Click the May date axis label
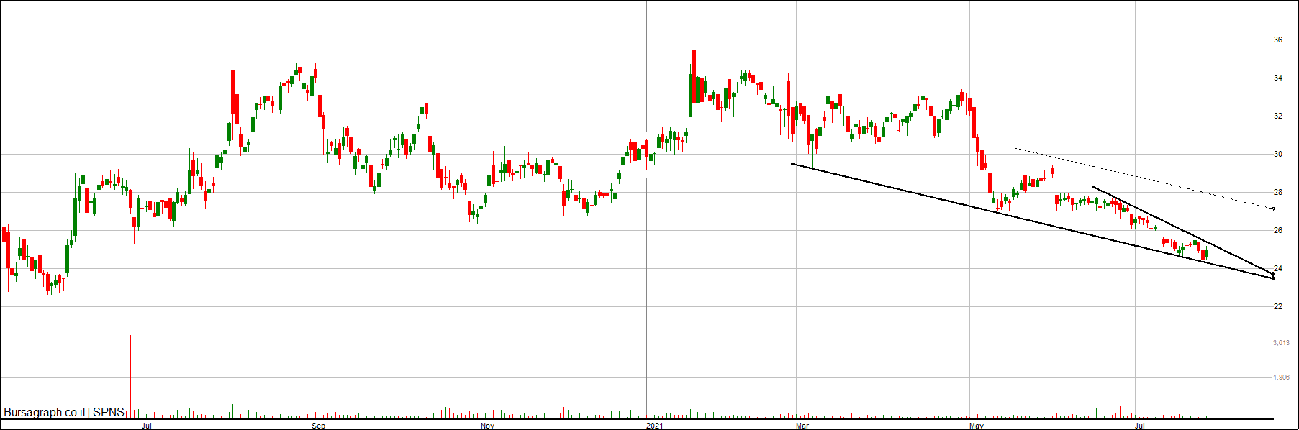The width and height of the screenshot is (1299, 430). 976,426
